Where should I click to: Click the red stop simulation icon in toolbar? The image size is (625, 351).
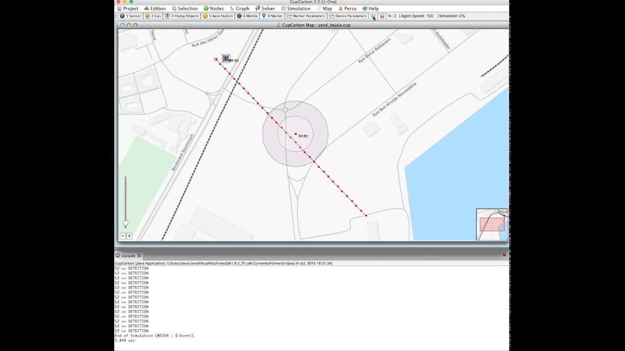[x=382, y=16]
